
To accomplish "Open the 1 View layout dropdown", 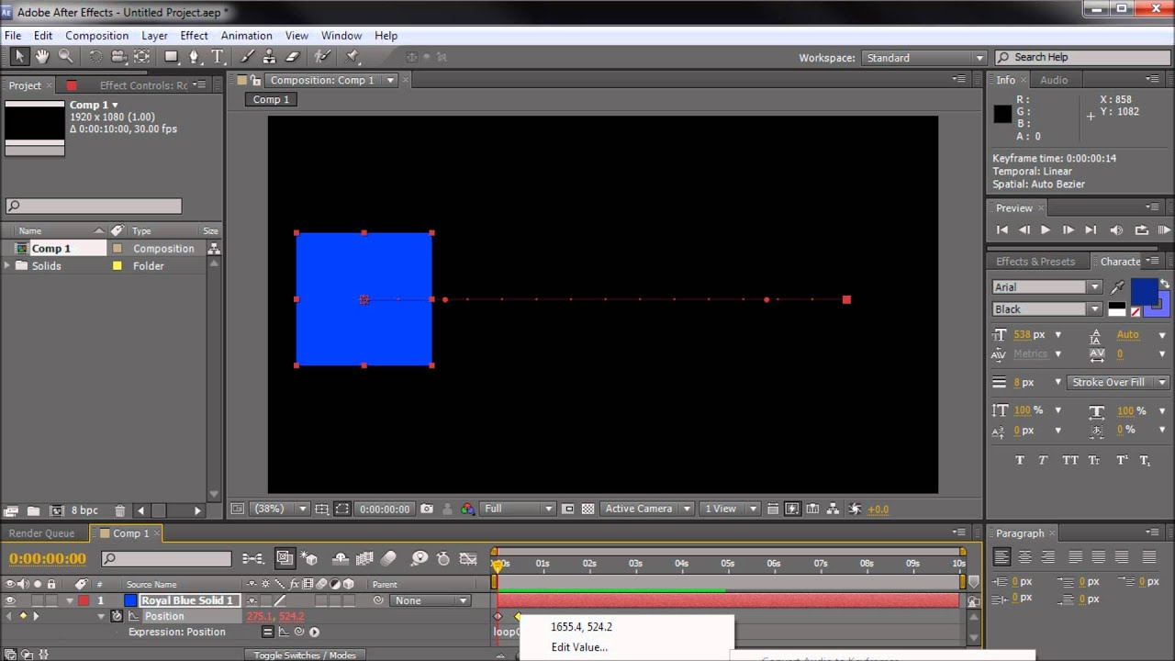I will 731,509.
